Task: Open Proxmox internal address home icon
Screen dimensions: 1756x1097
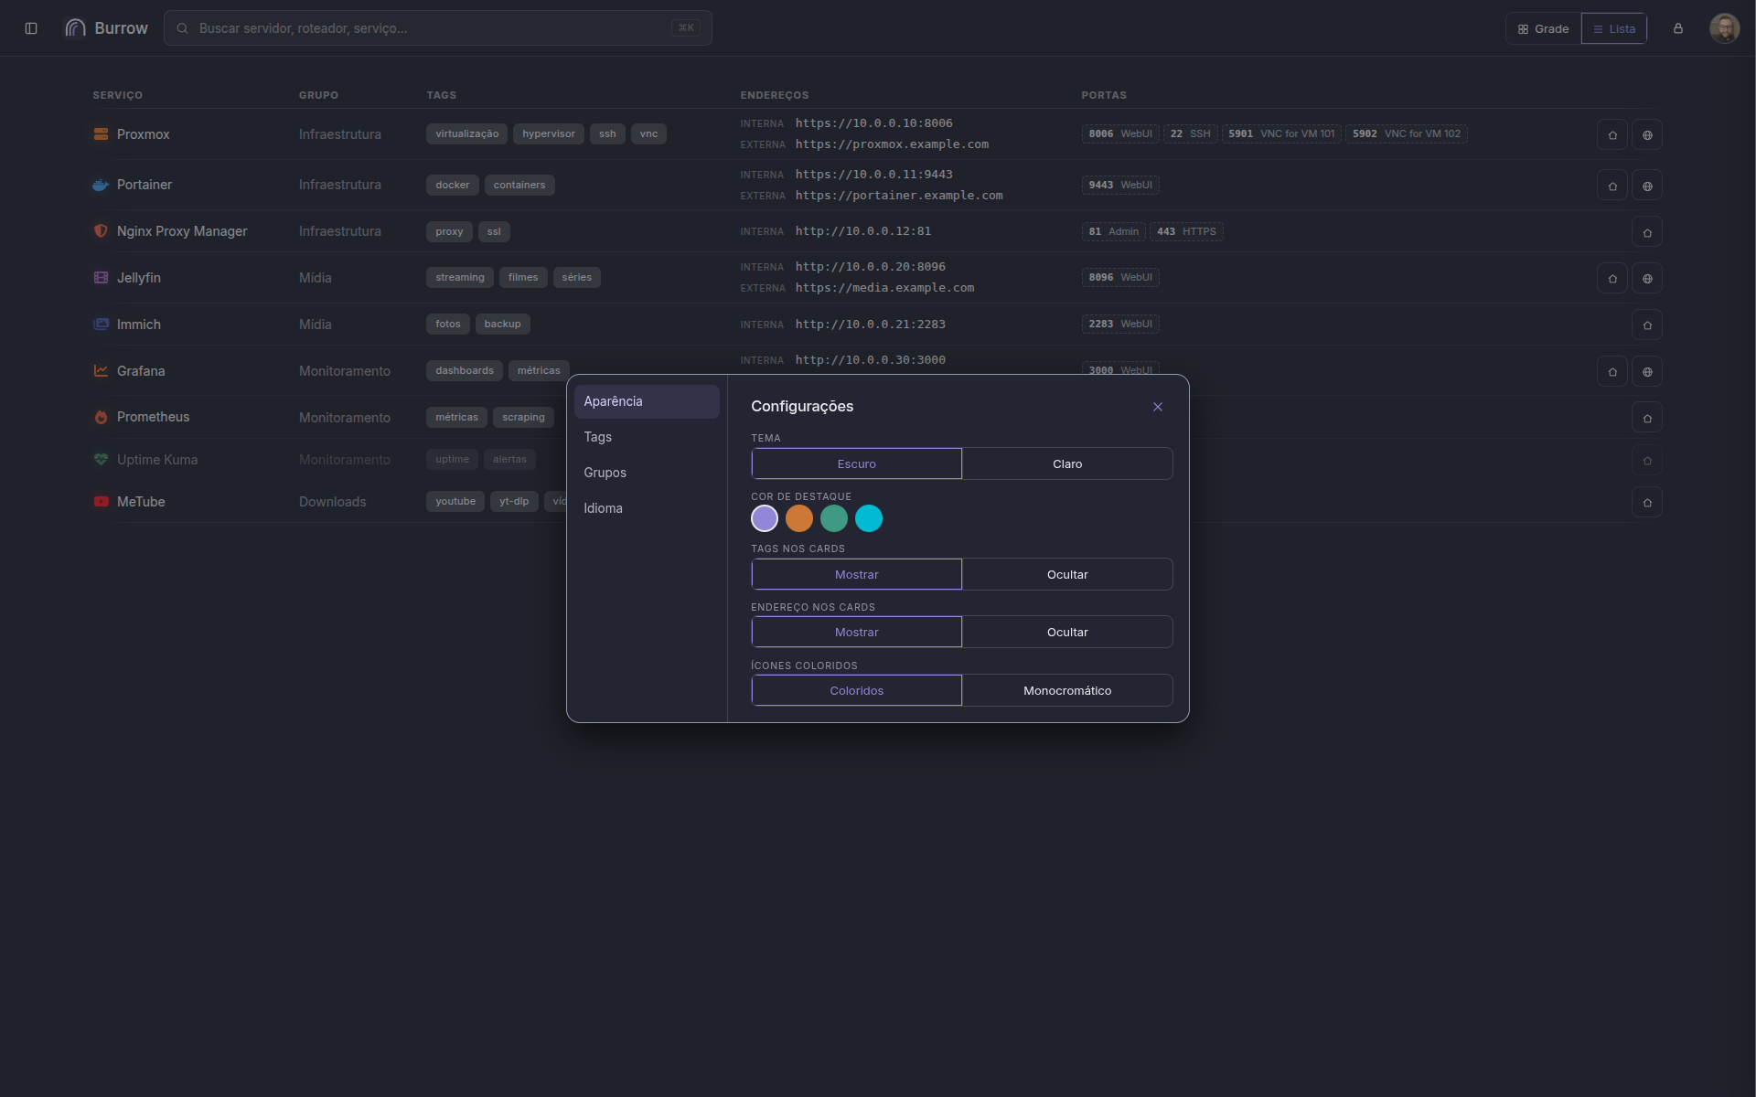Action: (x=1612, y=134)
